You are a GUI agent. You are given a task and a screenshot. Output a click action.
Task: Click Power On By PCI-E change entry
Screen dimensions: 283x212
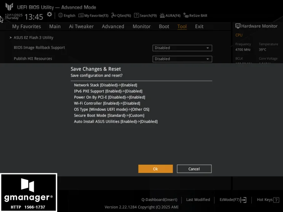point(109,97)
